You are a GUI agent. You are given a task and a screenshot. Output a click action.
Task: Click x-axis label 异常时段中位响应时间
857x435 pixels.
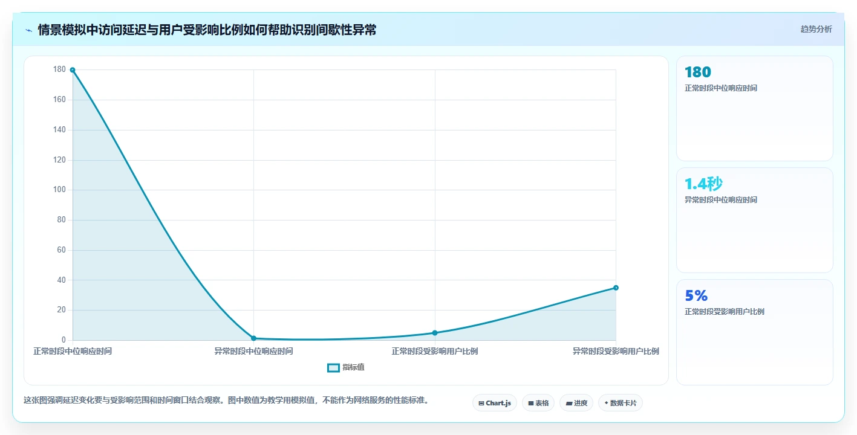[253, 351]
